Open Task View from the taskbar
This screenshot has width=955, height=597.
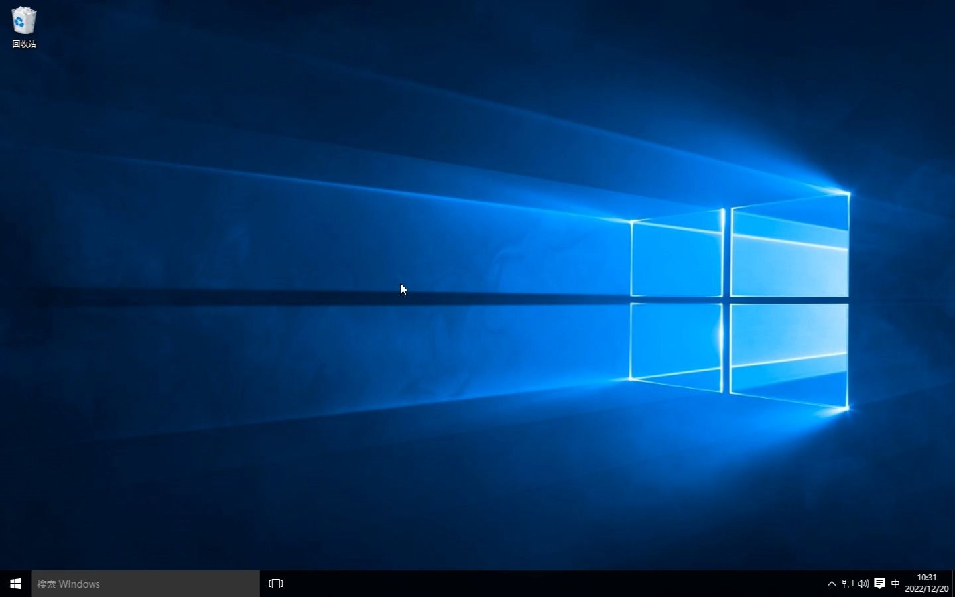pos(275,584)
